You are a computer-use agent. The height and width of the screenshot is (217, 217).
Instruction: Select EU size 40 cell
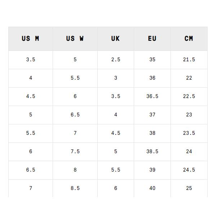[x=152, y=188]
